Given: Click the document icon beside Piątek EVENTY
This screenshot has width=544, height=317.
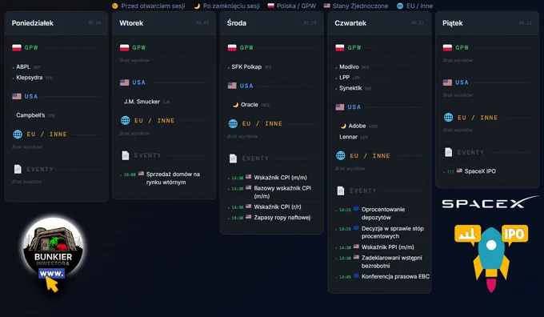Looking at the screenshot, I should pos(449,152).
